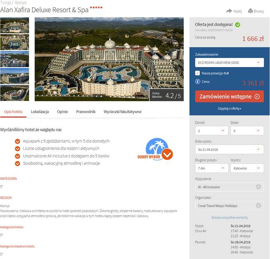Select the first hotel thumbnail image
Image resolution: width=270 pixels, height=259 pixels.
(15, 25)
